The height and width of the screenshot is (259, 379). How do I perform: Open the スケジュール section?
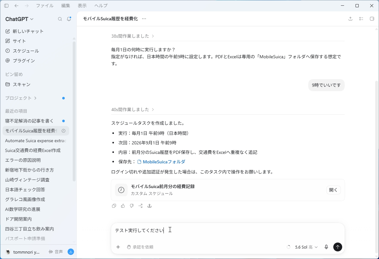click(22, 51)
